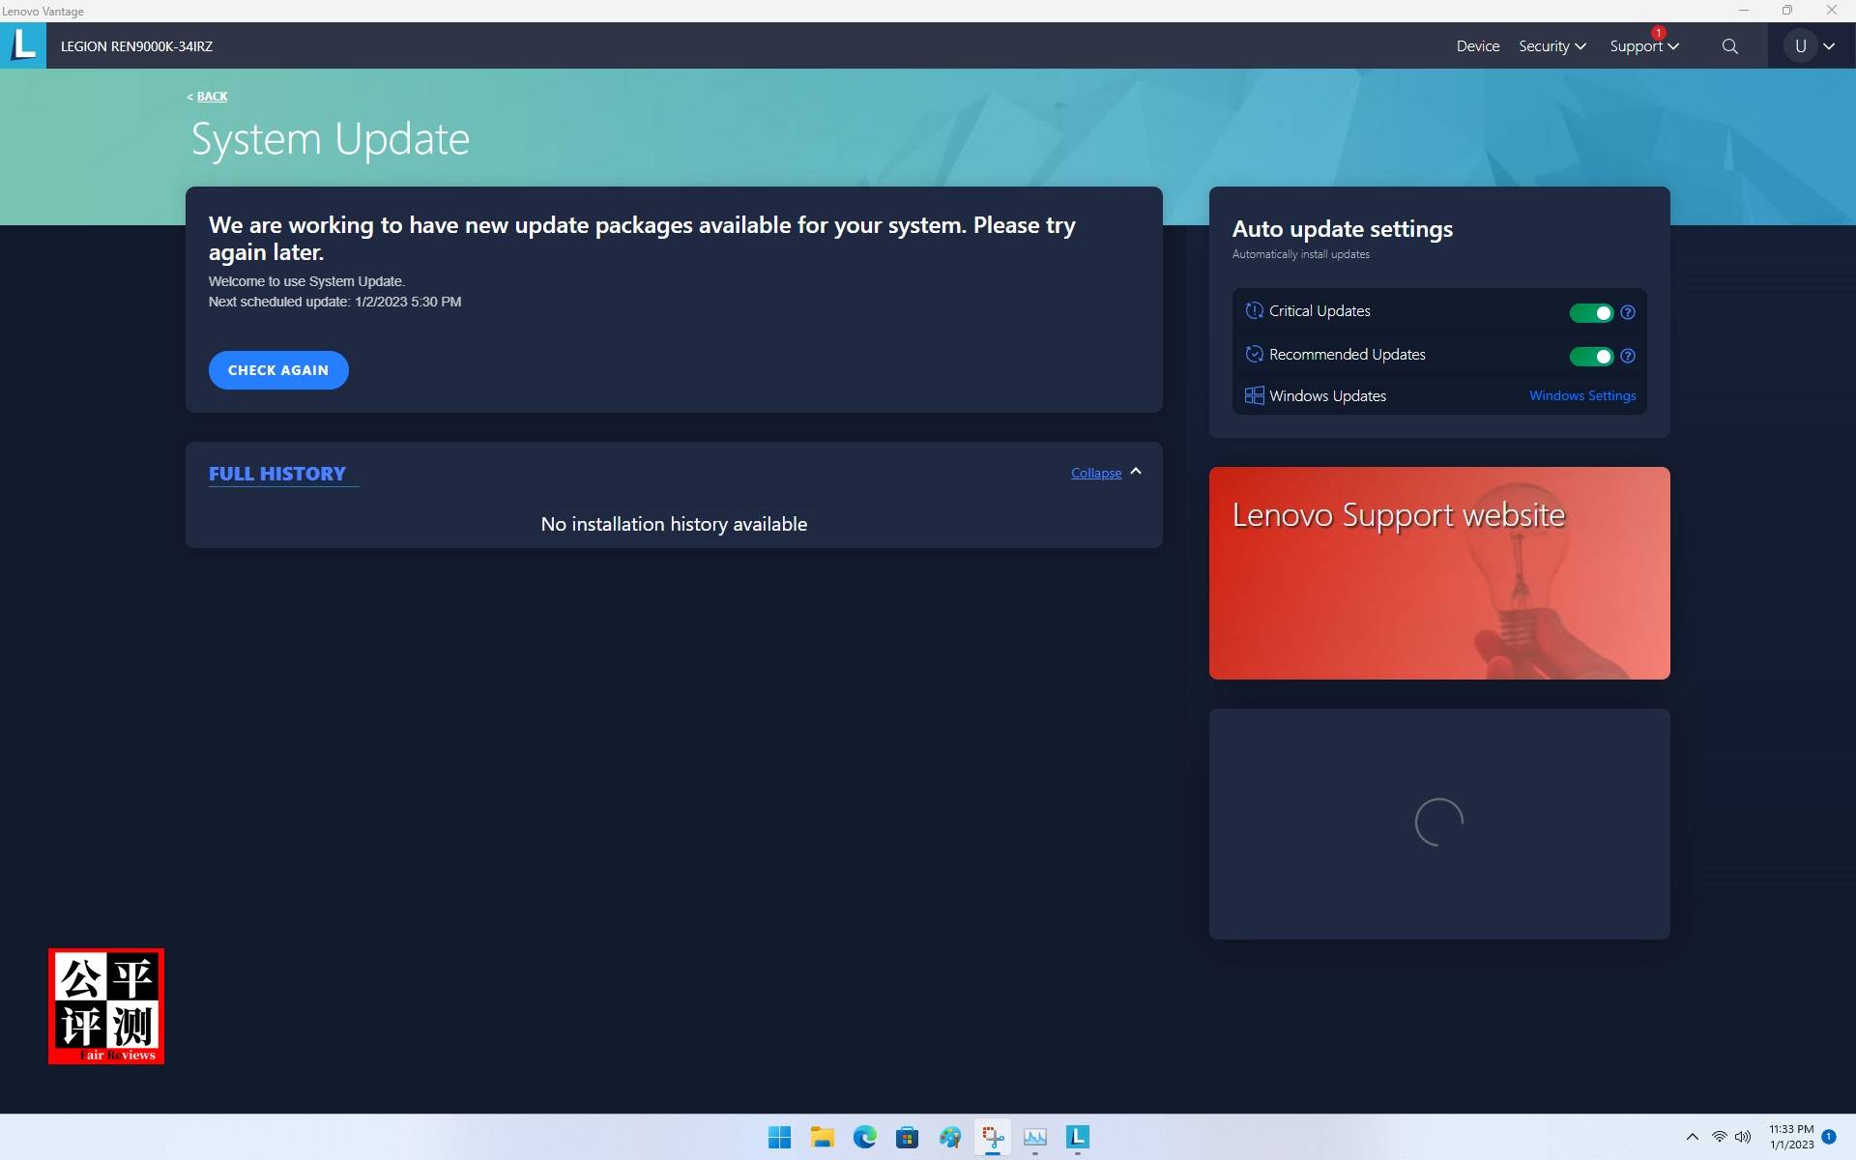Toggle Critical Updates auto install switch

click(x=1591, y=312)
